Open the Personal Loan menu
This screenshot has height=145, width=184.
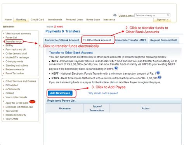pos(74,20)
